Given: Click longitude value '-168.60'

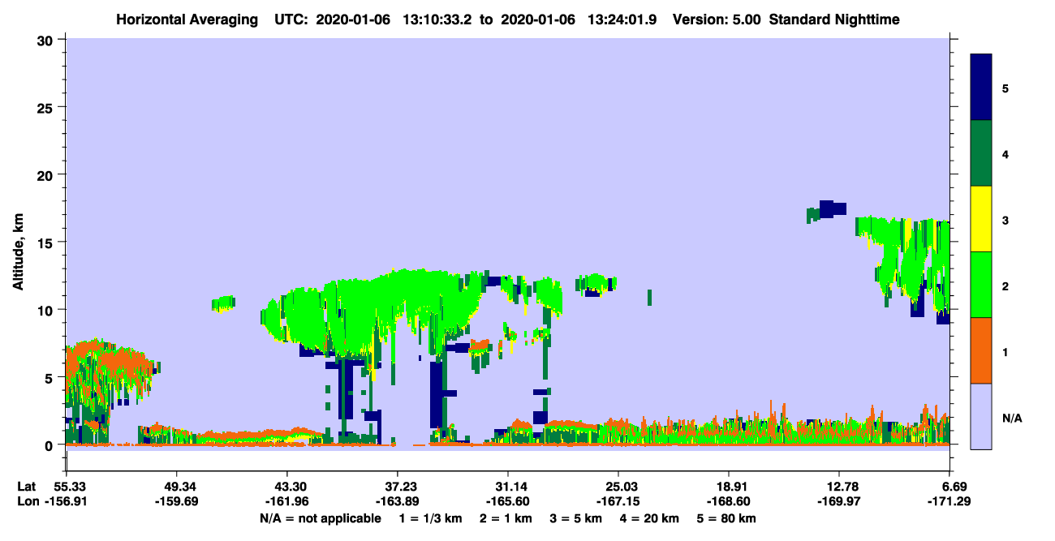Looking at the screenshot, I should coord(729,501).
